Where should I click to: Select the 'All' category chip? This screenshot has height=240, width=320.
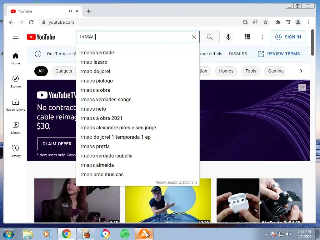41,71
